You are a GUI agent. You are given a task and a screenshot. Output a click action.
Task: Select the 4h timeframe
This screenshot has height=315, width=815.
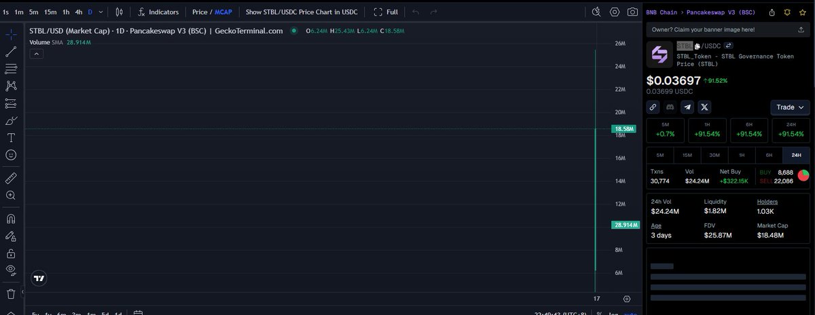click(x=79, y=12)
